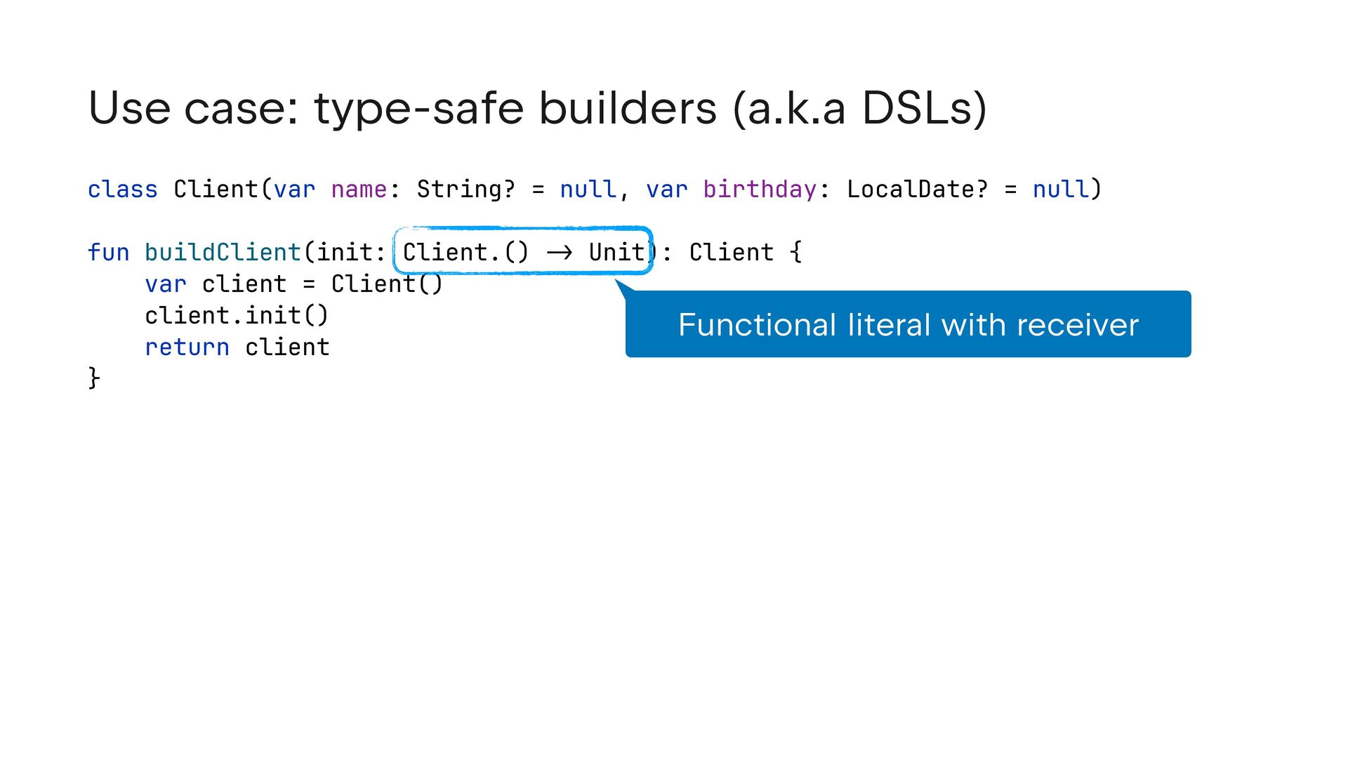Click the last 'null' before closing parenthesis

point(1060,189)
